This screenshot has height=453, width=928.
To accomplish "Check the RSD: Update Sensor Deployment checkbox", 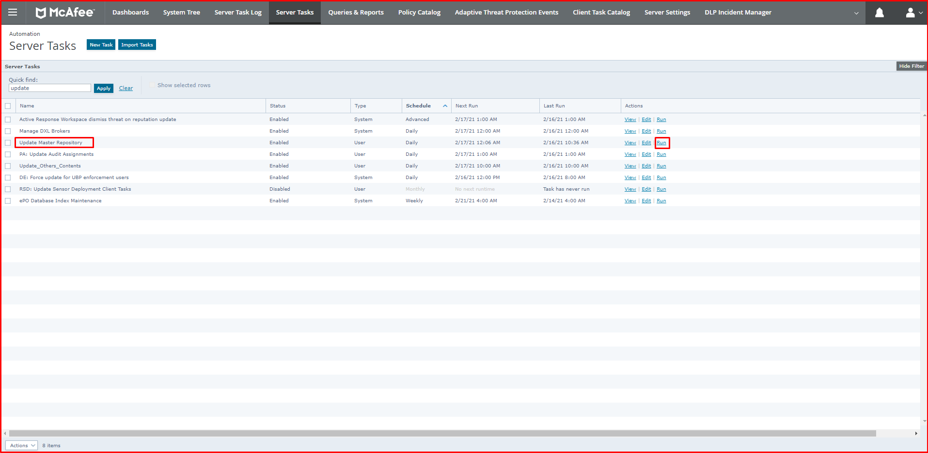I will (8, 189).
